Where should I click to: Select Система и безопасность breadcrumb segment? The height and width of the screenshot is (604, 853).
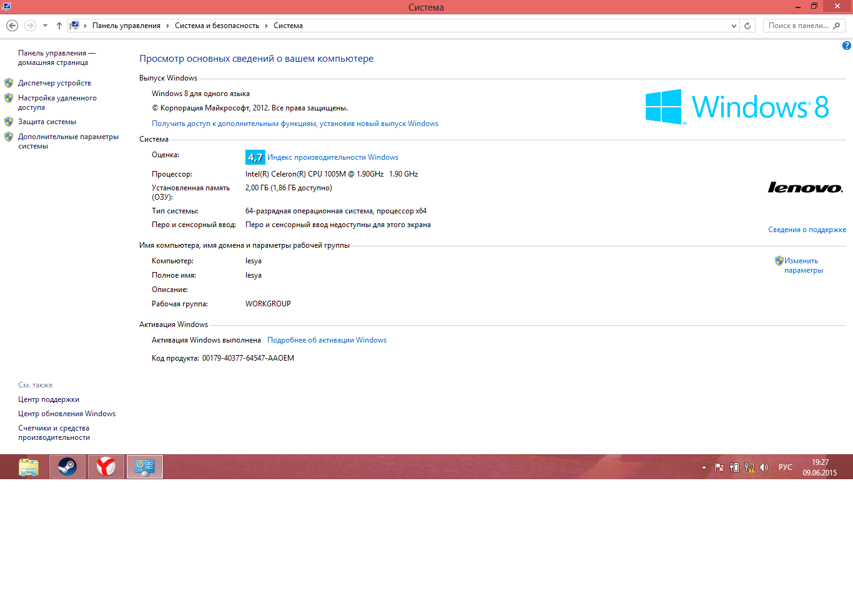click(217, 26)
